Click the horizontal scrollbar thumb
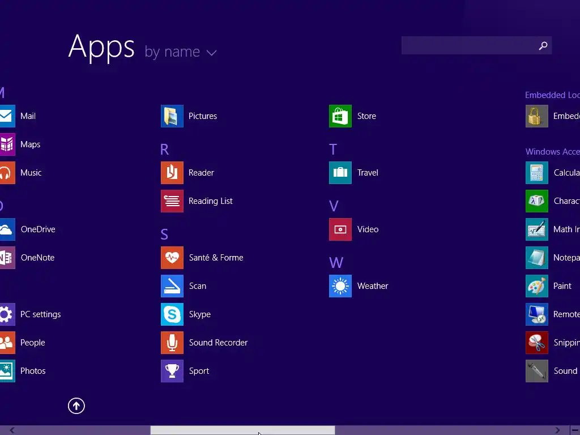580x435 pixels. point(242,430)
